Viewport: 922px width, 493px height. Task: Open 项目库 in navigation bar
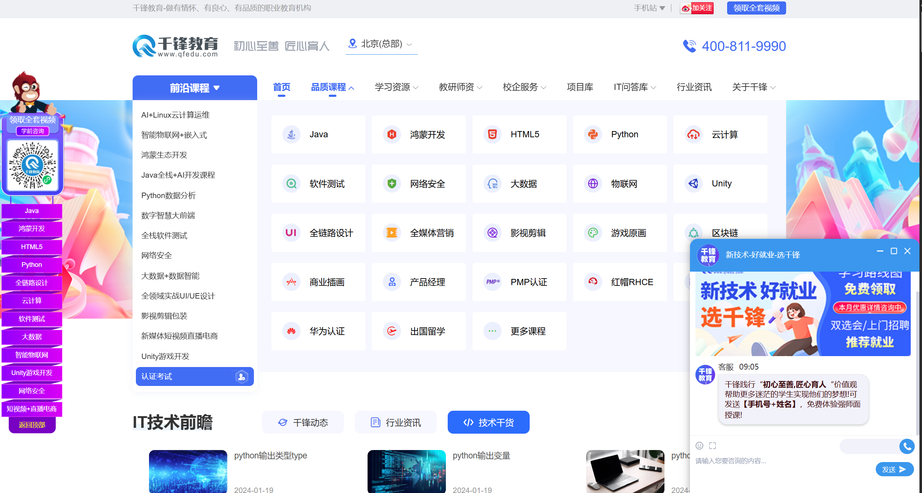[x=580, y=87]
